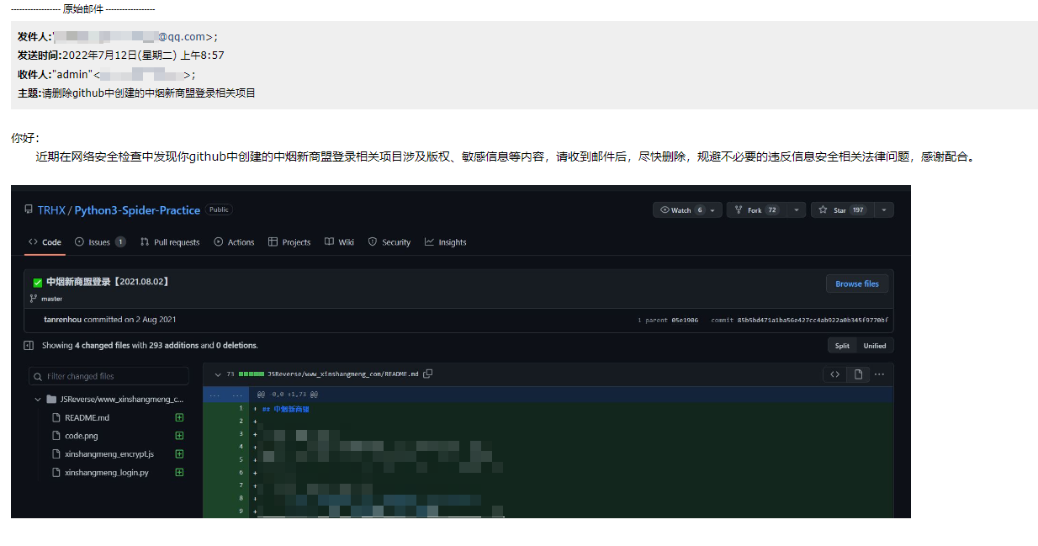Open the Star lists dropdown arrow
Image resolution: width=1038 pixels, height=546 pixels.
(x=883, y=210)
